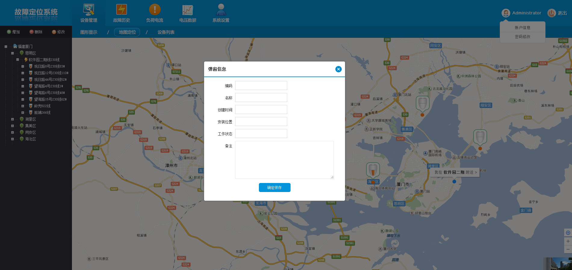Collapse the 思明区 tree node
The width and height of the screenshot is (572, 270).
tap(12, 53)
